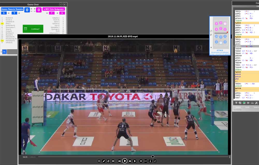Rewind the video with the double-arrow button

coord(119,161)
